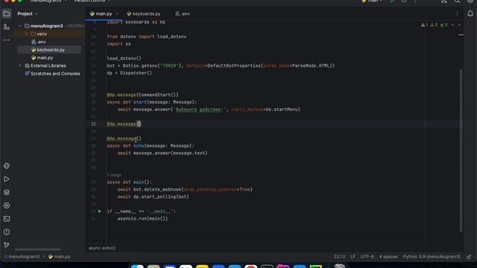This screenshot has height=268, width=477.
Task: Close the main.py tab
Action: (x=117, y=14)
